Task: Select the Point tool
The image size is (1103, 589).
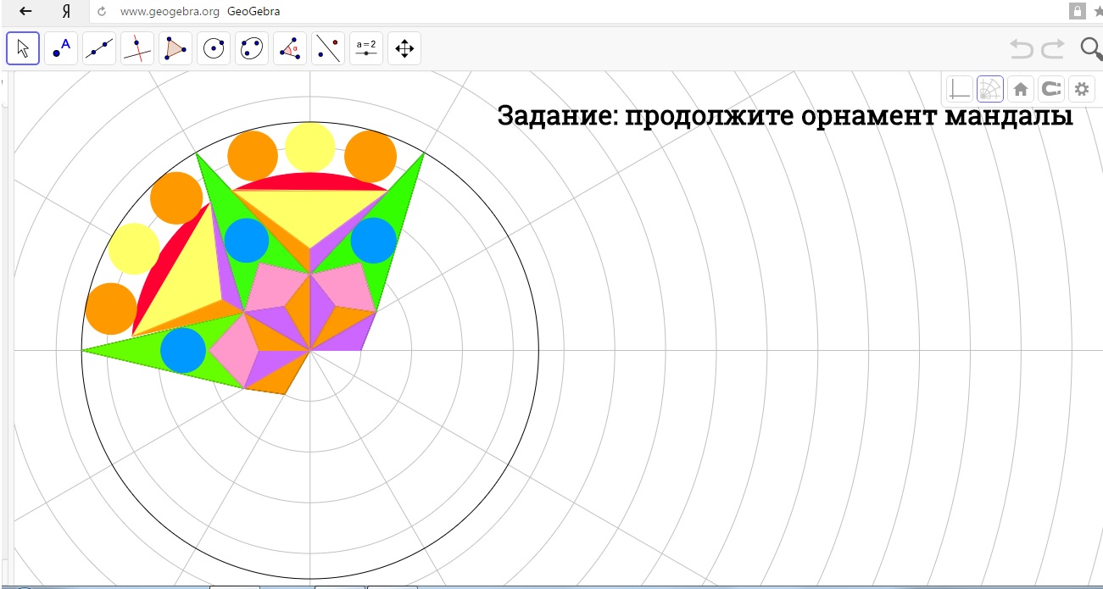Action: click(x=61, y=48)
